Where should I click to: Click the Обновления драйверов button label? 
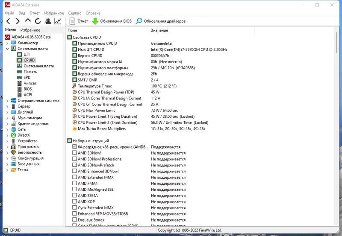(x=165, y=21)
